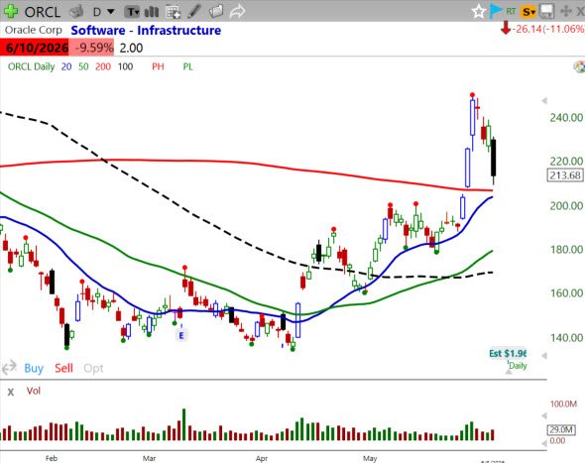Click the ORCL ticker symbol field
Viewport: 585px width, 463px height.
pos(43,12)
